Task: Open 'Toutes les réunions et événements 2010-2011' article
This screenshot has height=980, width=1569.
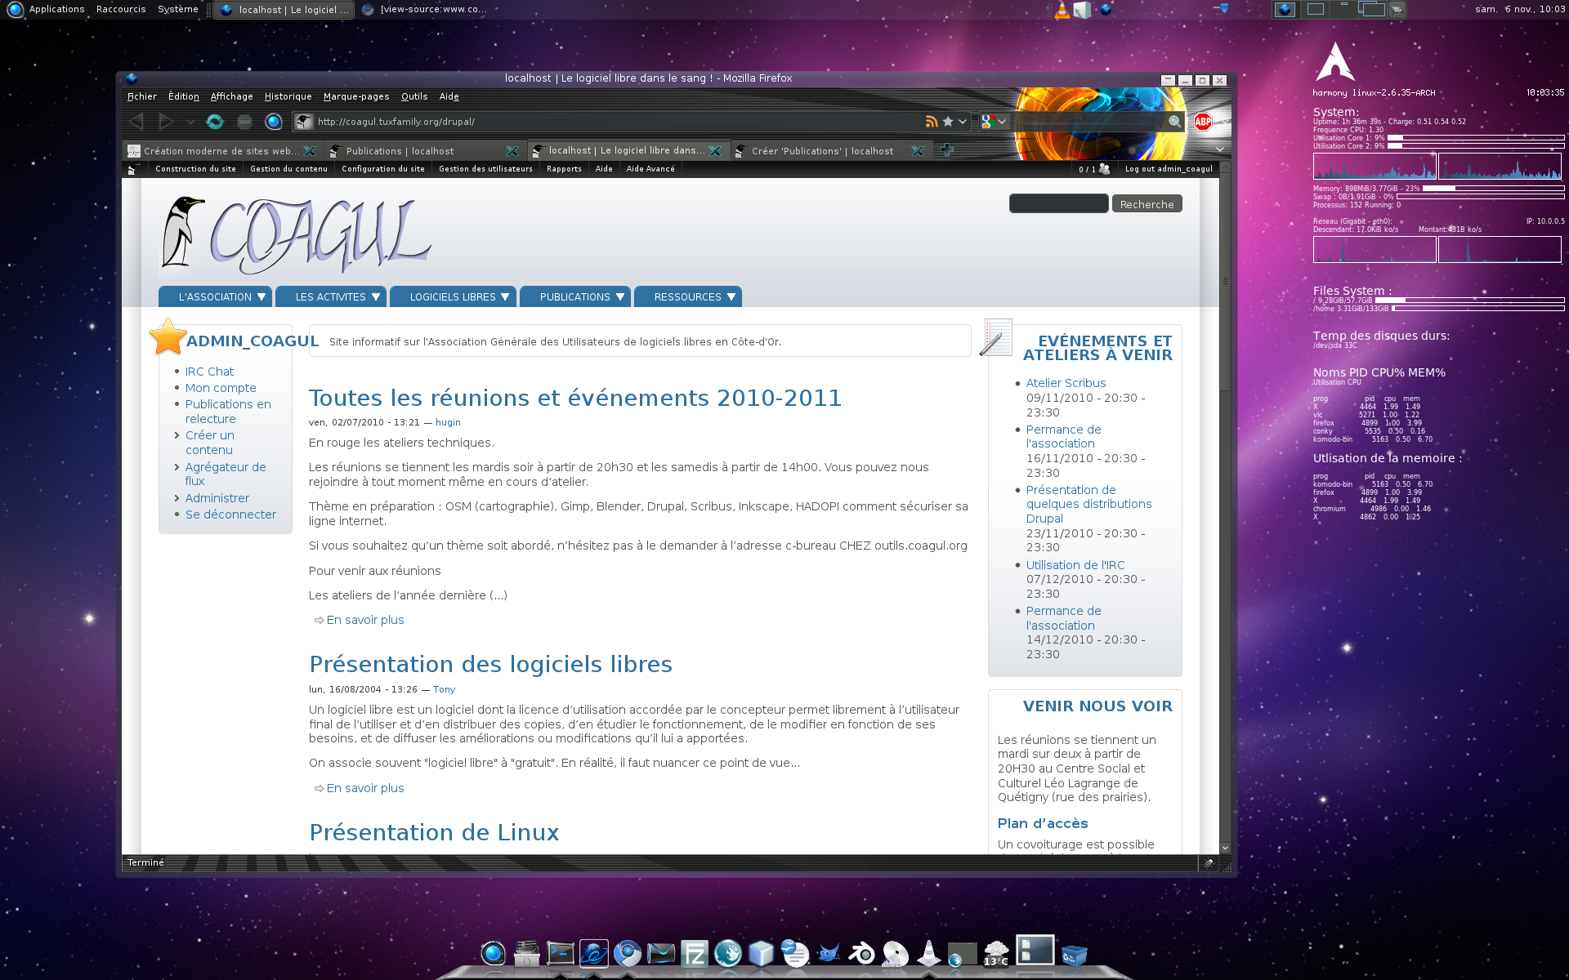Action: pyautogui.click(x=574, y=398)
